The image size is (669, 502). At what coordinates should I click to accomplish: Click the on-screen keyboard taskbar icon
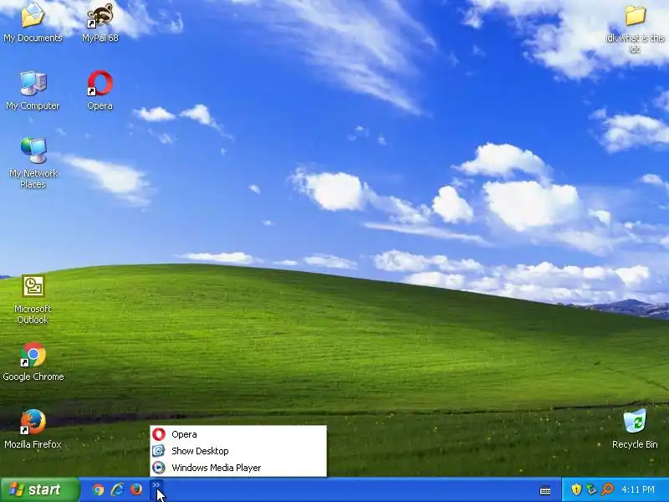tap(545, 490)
